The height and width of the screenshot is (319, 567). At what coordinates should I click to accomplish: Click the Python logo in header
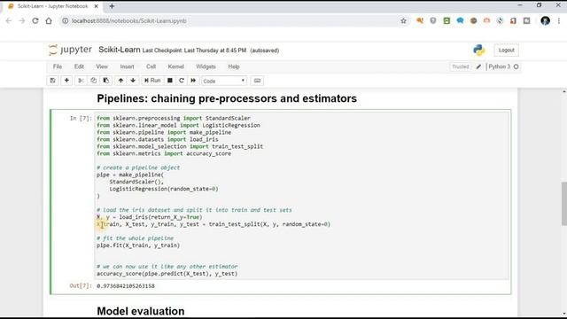click(479, 50)
